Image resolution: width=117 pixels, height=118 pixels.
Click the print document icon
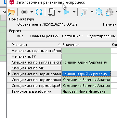pyautogui.click(x=52, y=12)
